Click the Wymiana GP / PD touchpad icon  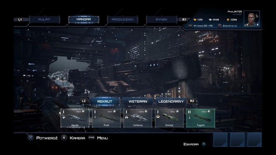190,26
